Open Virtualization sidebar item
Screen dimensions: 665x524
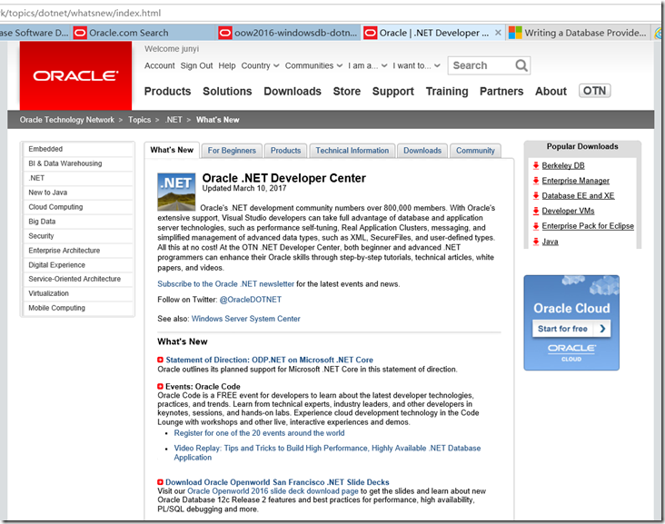(x=77, y=293)
